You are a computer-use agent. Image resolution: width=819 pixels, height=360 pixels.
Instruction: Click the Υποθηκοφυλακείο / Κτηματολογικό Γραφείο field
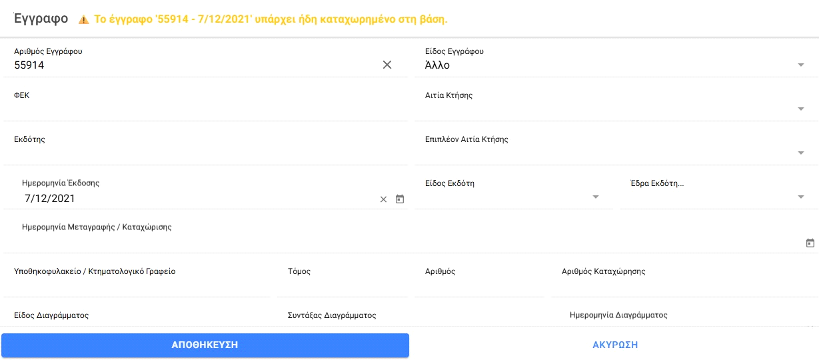[x=137, y=286]
